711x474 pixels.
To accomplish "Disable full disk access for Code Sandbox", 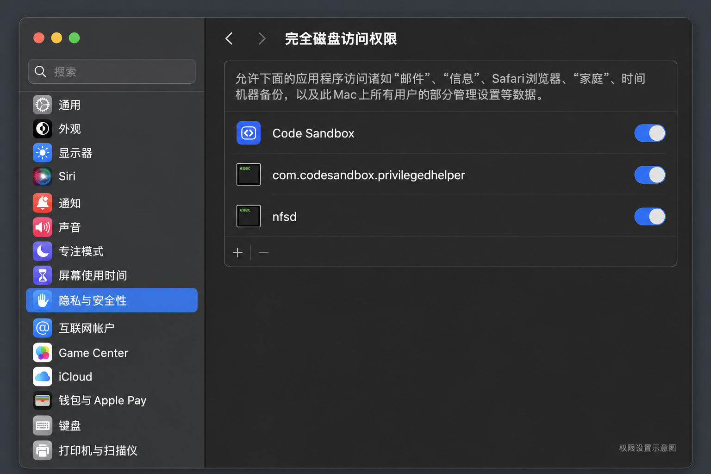I will click(x=650, y=133).
